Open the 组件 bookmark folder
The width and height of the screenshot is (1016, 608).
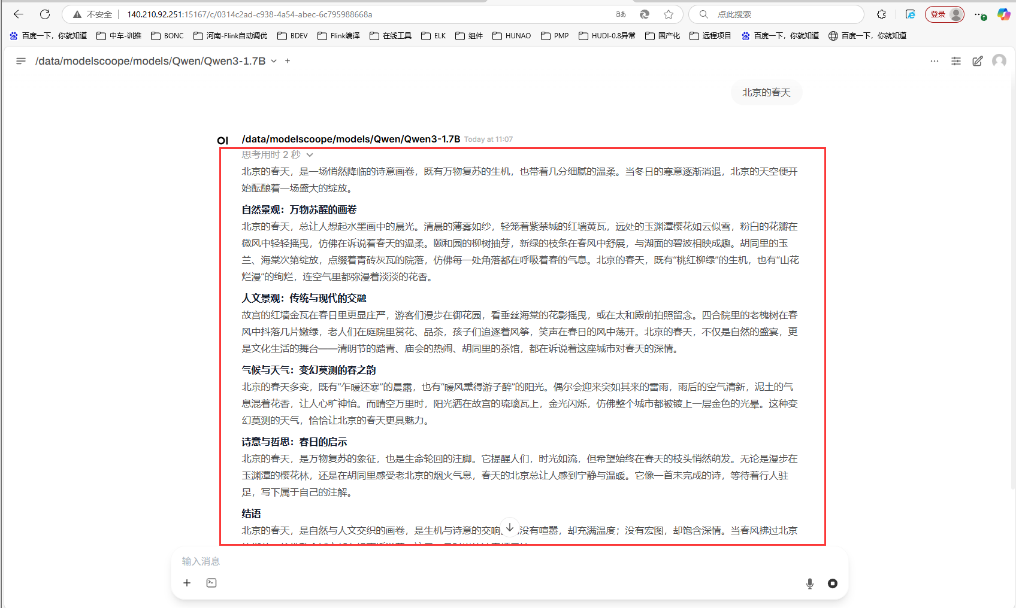[x=469, y=36]
